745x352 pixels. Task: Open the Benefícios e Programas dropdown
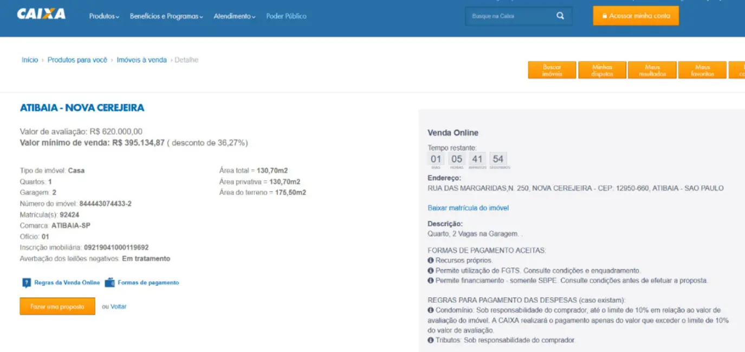tap(166, 16)
